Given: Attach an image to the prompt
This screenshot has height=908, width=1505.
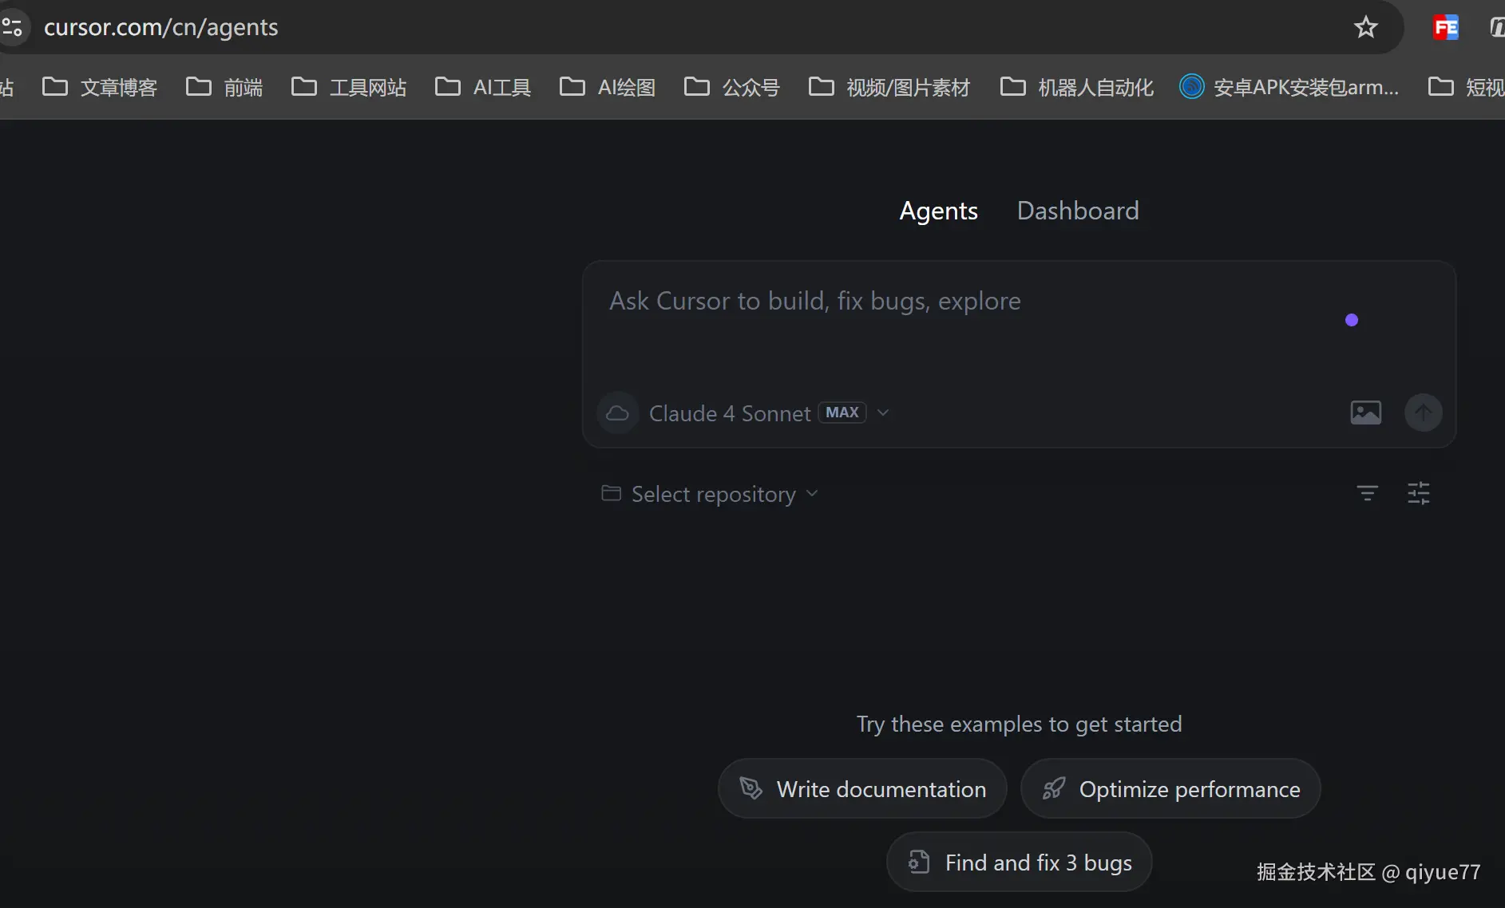Looking at the screenshot, I should pos(1366,413).
